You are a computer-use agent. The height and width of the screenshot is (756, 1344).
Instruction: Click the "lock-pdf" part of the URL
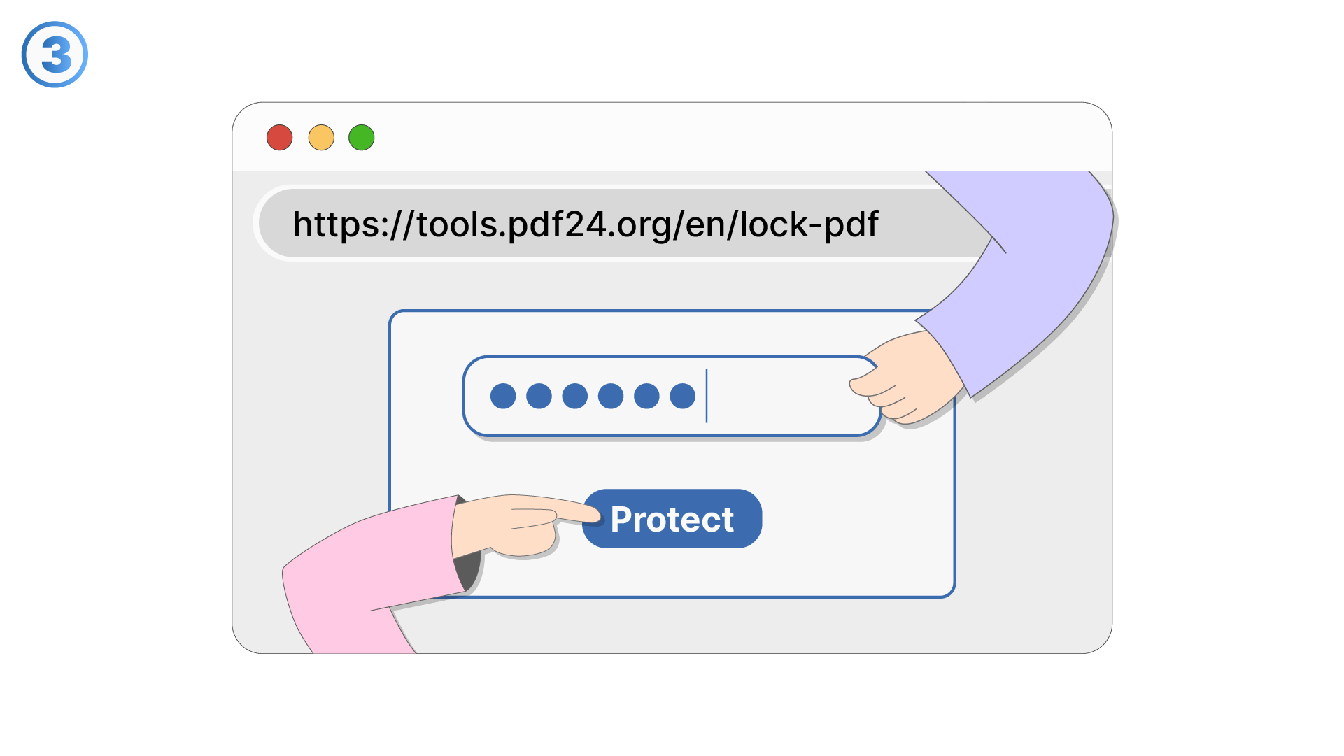click(809, 224)
